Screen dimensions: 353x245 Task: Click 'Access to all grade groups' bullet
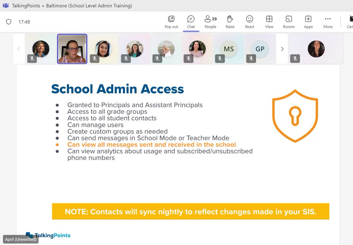(x=107, y=112)
